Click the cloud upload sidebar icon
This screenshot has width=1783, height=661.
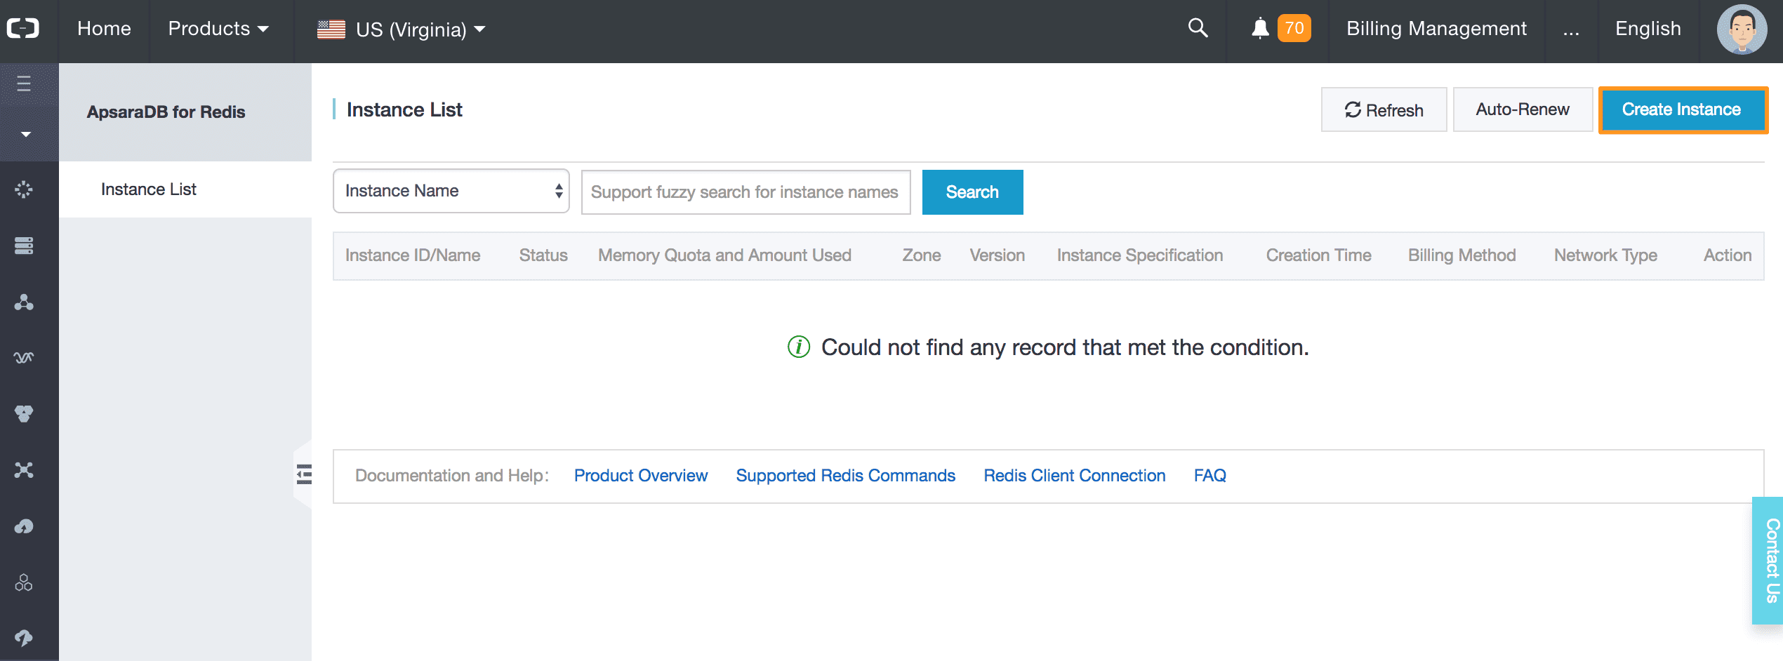(x=24, y=526)
